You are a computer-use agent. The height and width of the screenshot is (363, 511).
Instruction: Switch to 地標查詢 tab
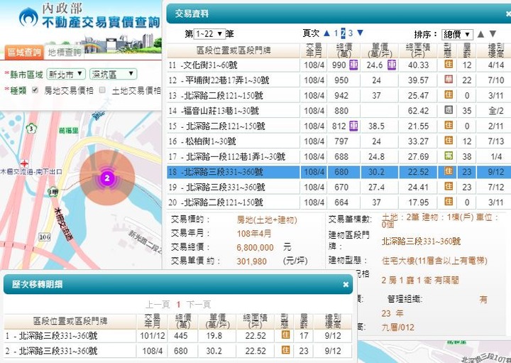point(65,52)
